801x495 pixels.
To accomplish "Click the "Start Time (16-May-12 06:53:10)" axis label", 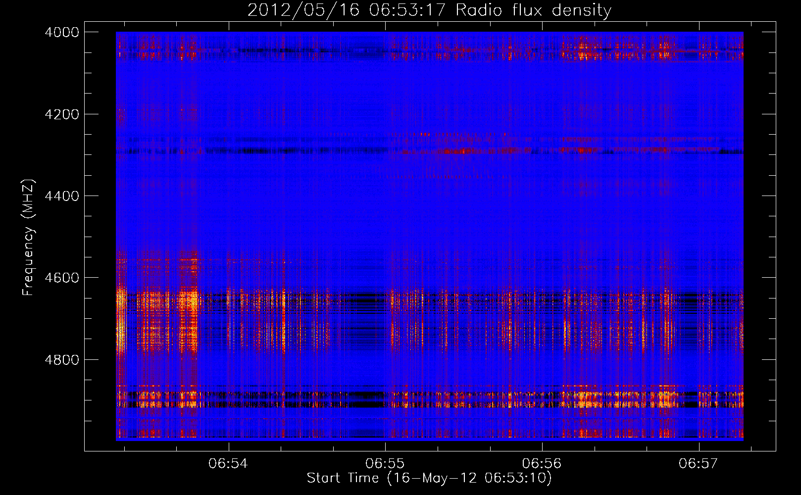I will [x=429, y=478].
